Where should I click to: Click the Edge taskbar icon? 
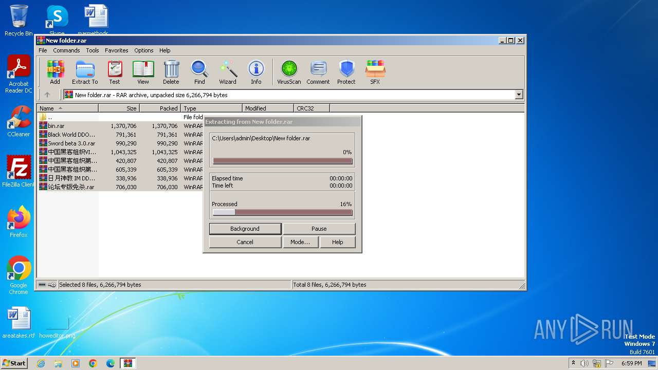click(111, 363)
